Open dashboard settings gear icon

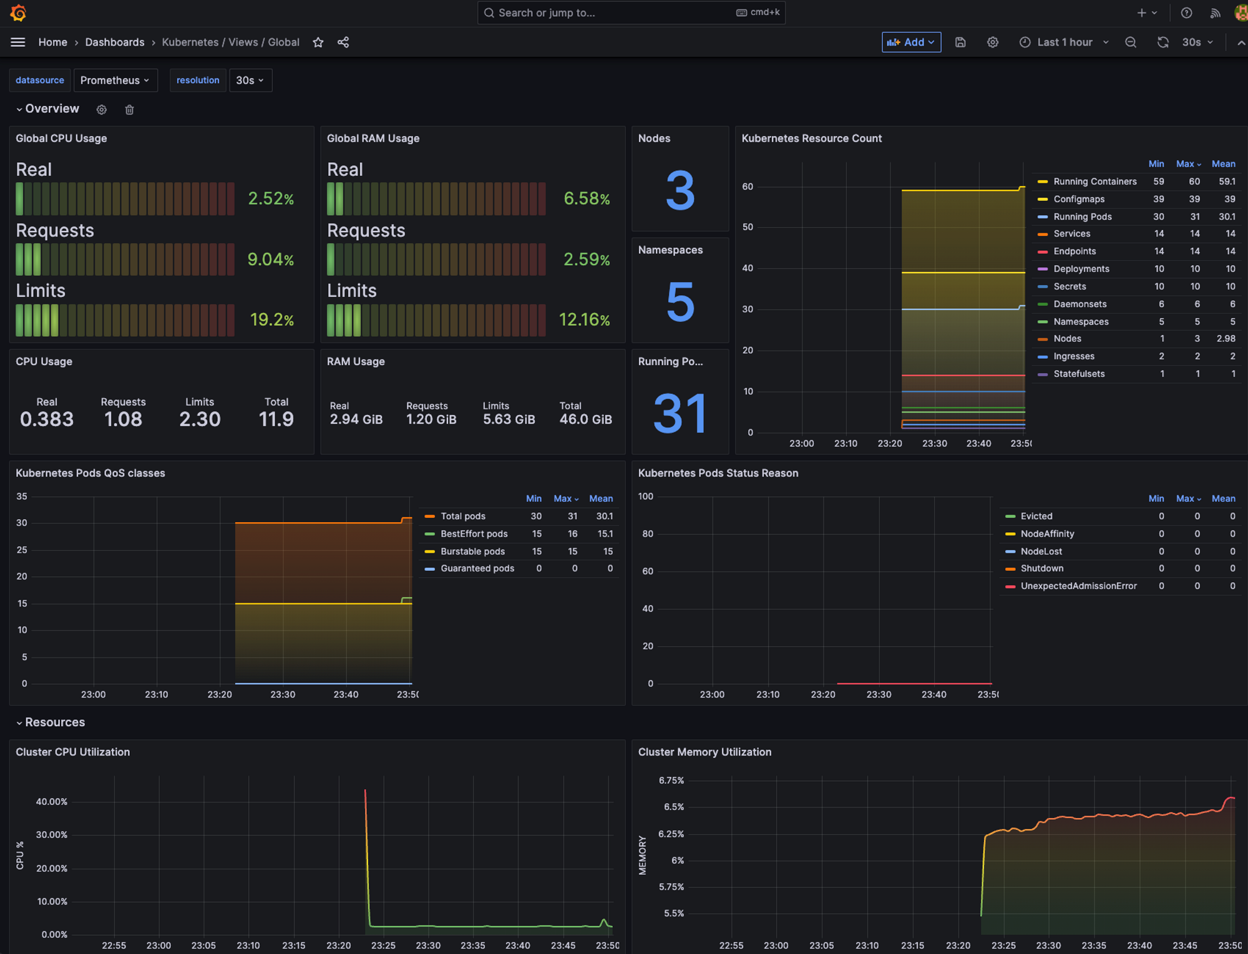pyautogui.click(x=992, y=42)
